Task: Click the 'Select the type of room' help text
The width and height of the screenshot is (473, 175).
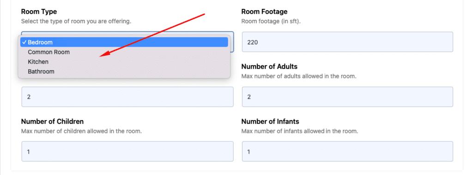Action: tap(76, 22)
